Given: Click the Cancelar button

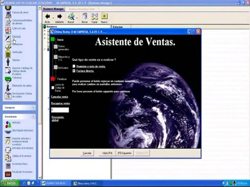Looking at the screenshot, I should pyautogui.click(x=87, y=153).
